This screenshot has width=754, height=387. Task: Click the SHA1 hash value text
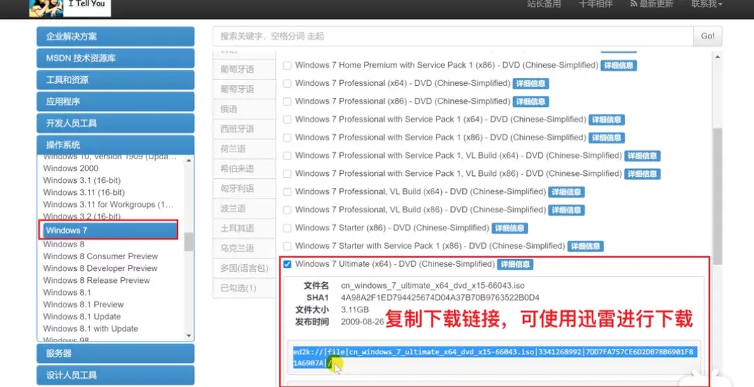[x=440, y=298]
